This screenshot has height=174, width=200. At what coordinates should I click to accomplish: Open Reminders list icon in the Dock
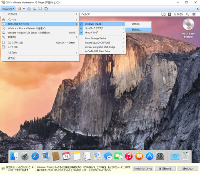(x=87, y=156)
